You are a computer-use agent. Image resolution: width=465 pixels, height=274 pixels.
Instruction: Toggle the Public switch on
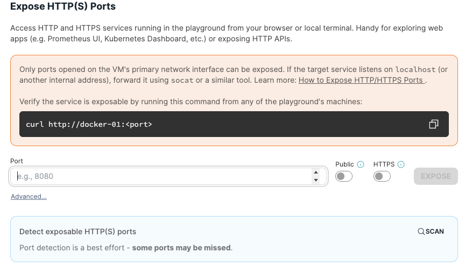pyautogui.click(x=344, y=176)
